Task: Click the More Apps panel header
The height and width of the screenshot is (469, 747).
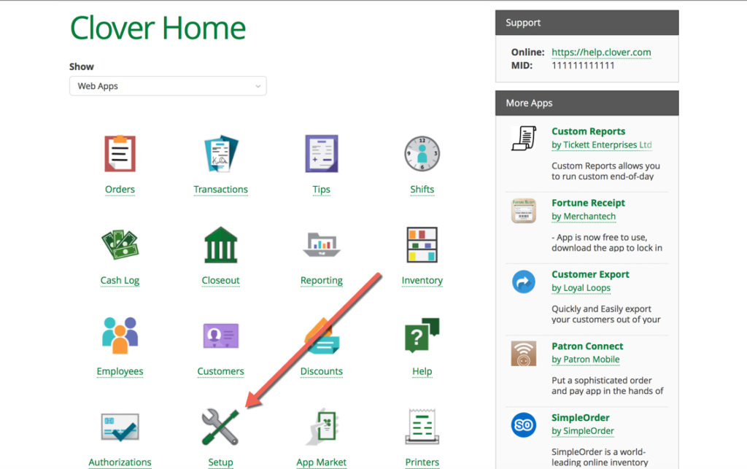Action: coord(587,103)
